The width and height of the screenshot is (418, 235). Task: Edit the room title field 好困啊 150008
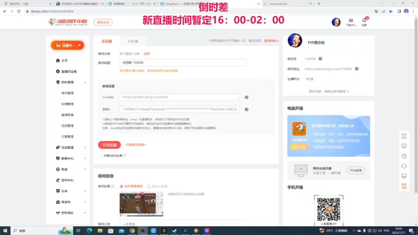182,63
